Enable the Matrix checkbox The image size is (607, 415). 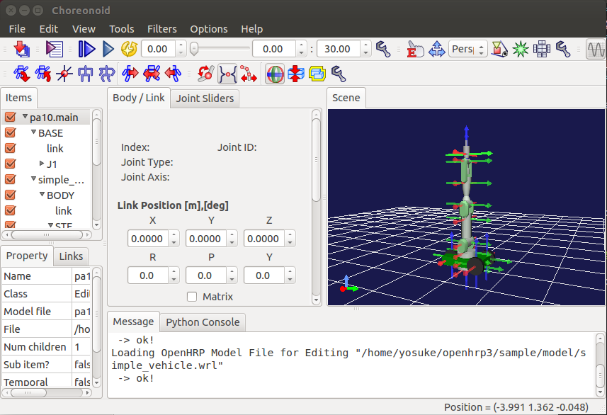(192, 297)
